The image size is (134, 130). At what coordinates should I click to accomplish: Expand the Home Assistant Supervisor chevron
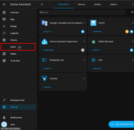click(84, 42)
